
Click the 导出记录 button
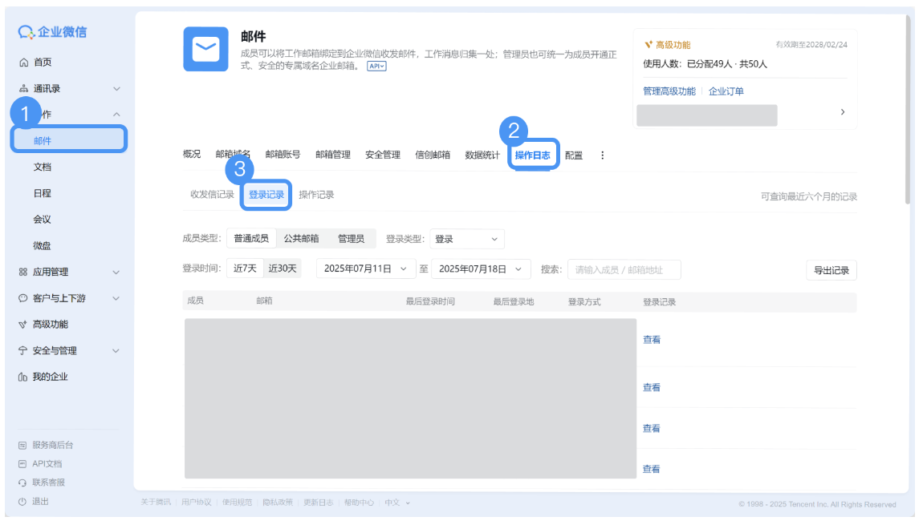click(x=832, y=270)
